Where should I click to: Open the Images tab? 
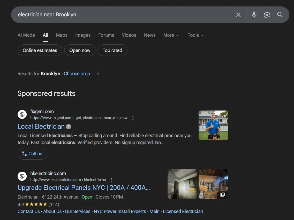pos(83,35)
